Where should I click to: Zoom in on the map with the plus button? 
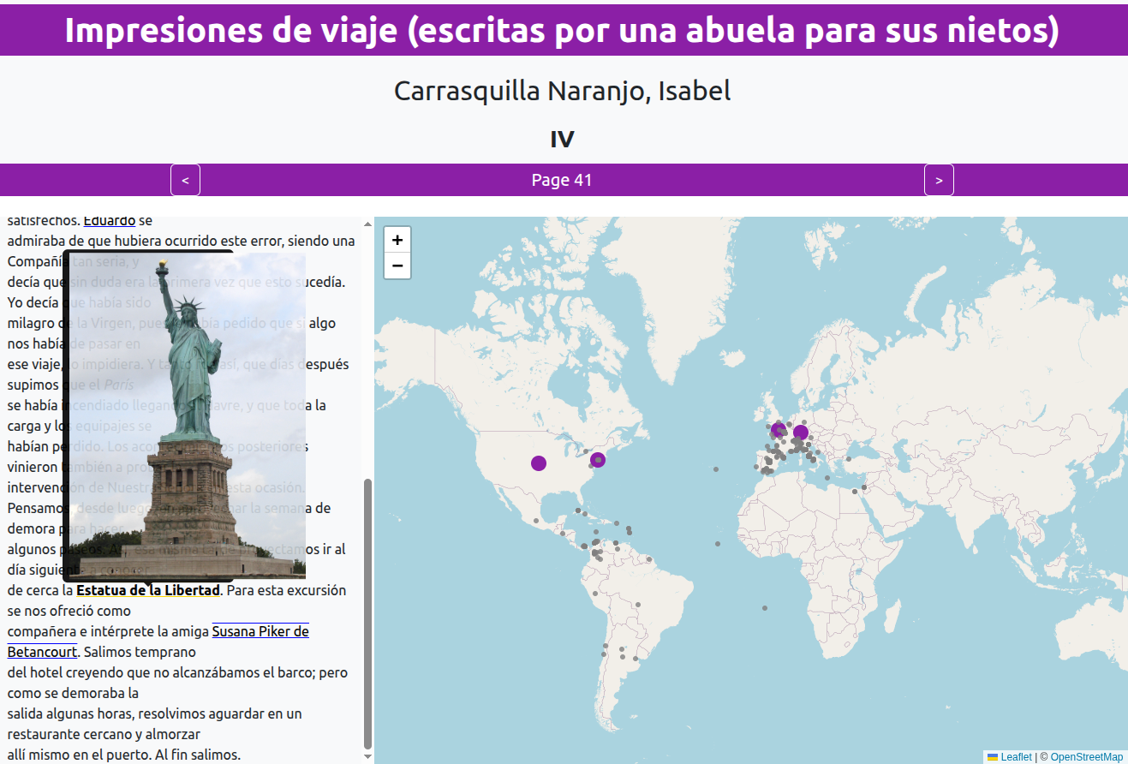(397, 240)
